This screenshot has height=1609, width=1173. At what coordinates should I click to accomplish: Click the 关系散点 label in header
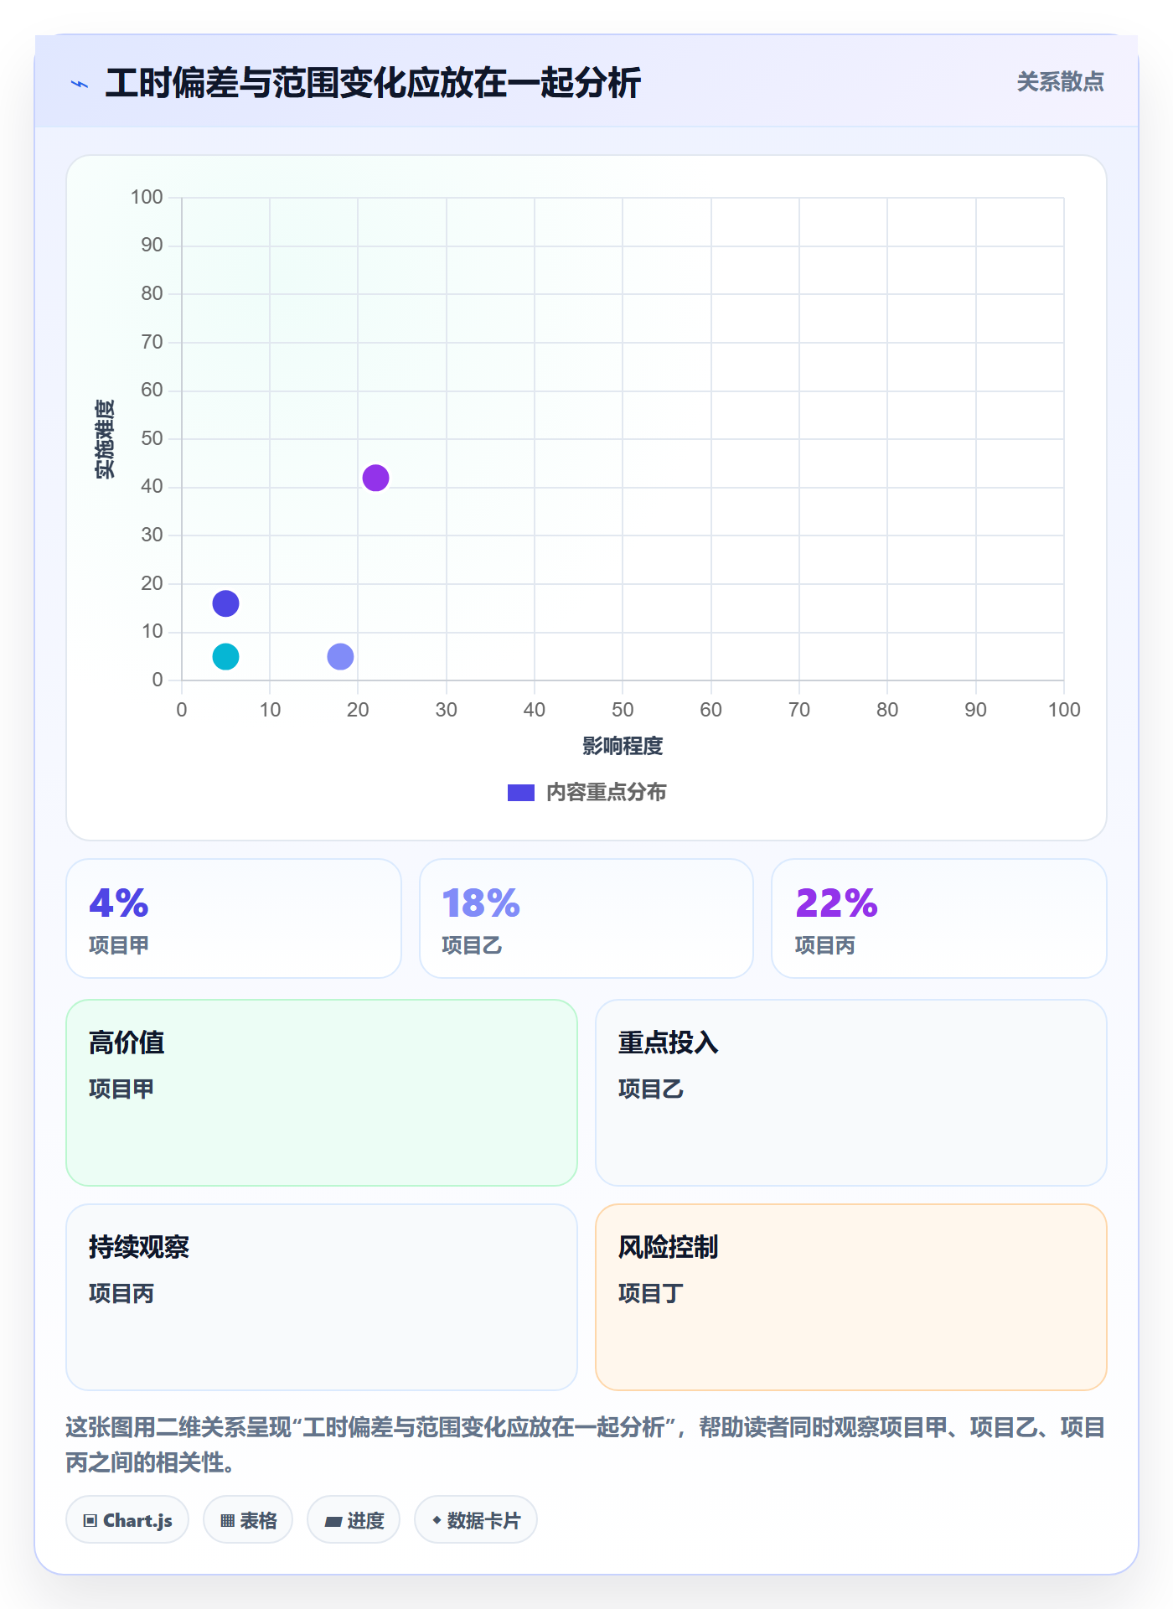1060,82
